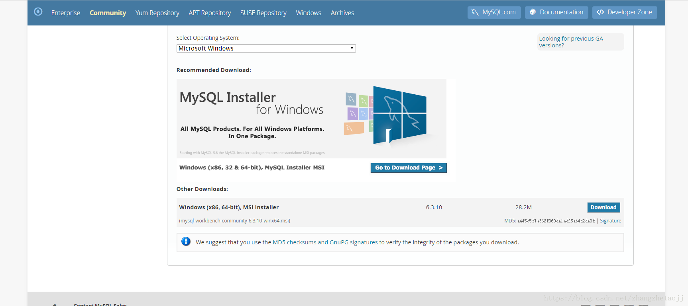
Task: Click the MD5 hash value text
Action: pos(556,221)
